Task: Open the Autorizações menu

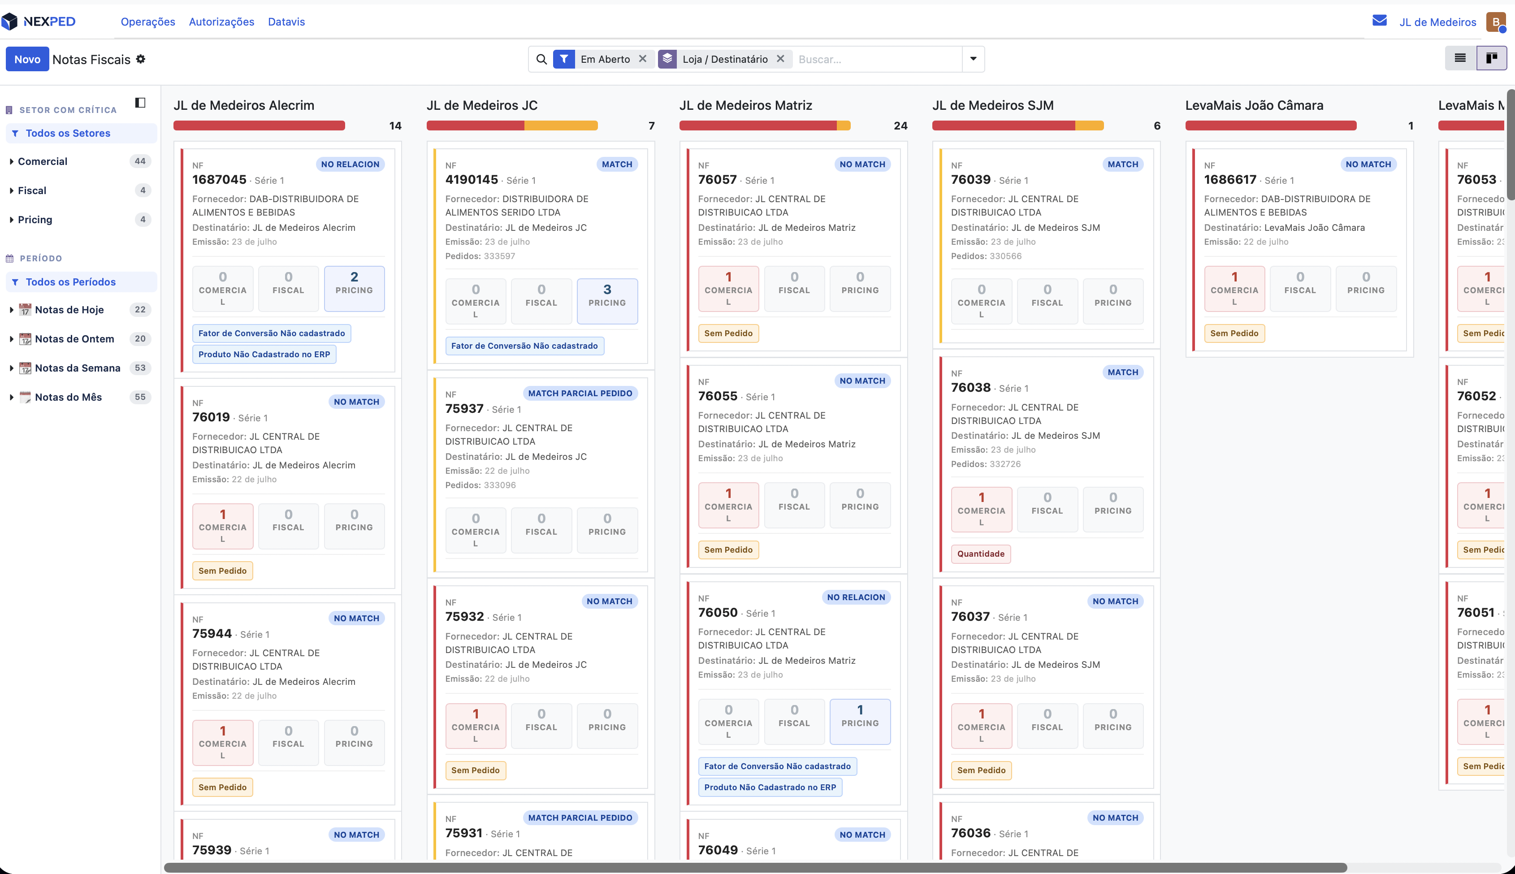Action: tap(221, 22)
